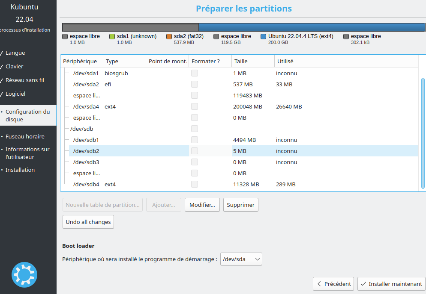Click the orange sda2 (fat32) legend swatch
Image resolution: width=426 pixels, height=294 pixels.
[x=169, y=37]
